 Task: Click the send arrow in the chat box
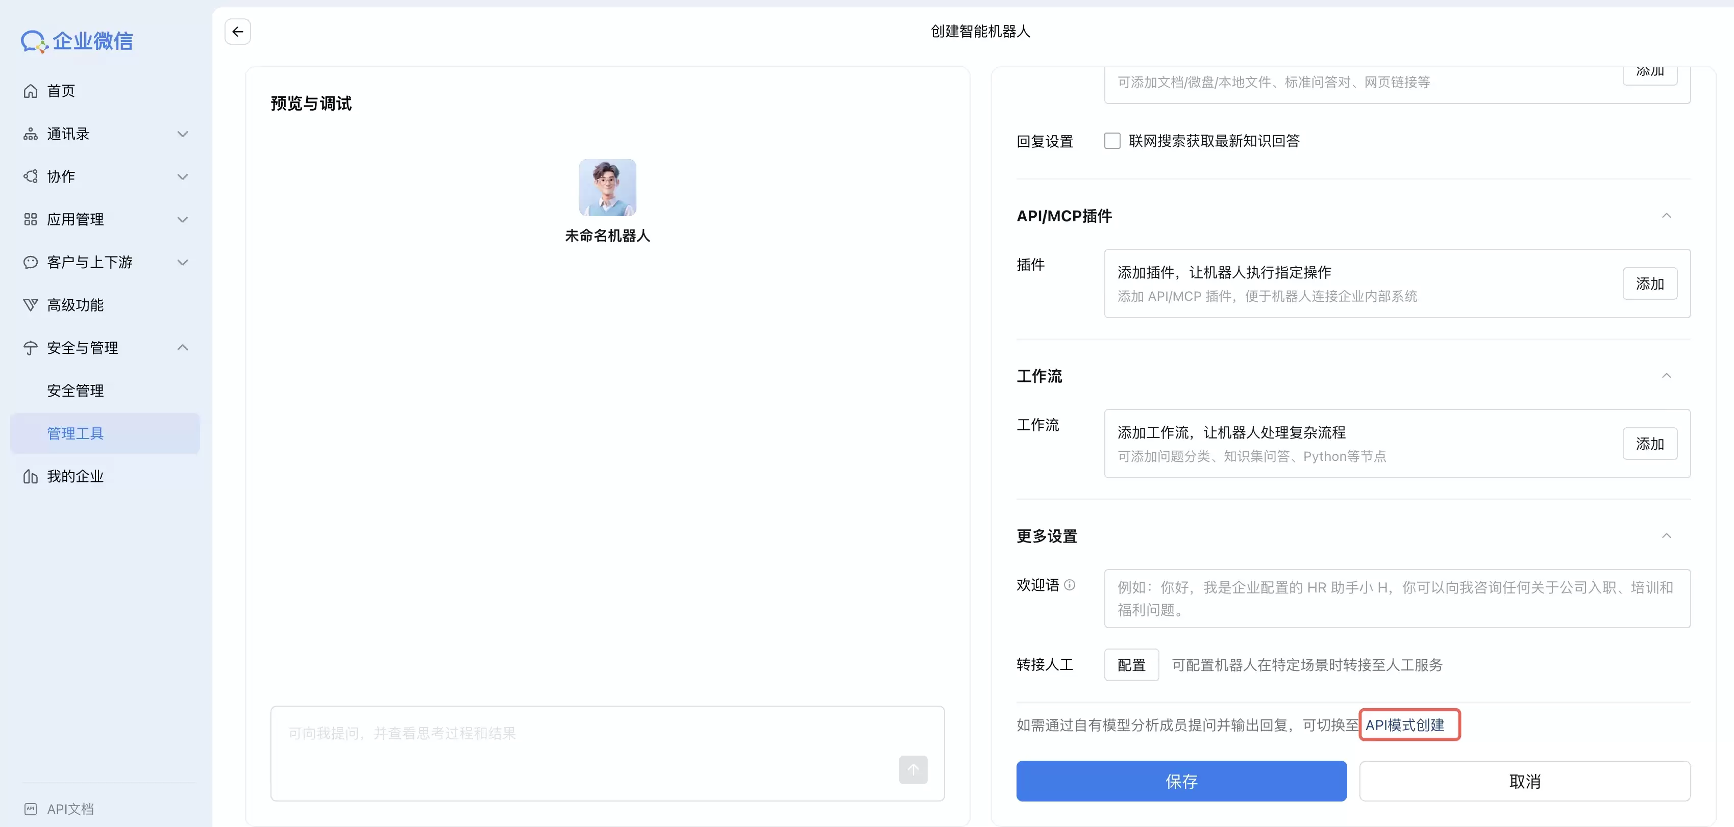click(x=913, y=770)
